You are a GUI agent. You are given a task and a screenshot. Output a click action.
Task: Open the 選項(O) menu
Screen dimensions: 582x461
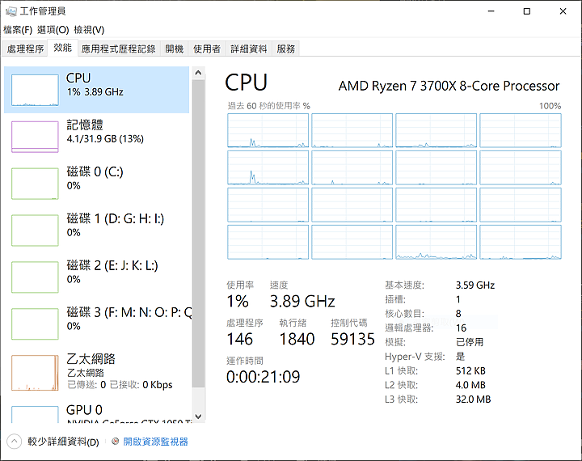53,30
